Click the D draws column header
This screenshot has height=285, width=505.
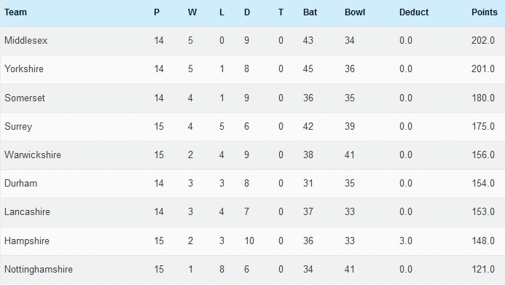[247, 12]
